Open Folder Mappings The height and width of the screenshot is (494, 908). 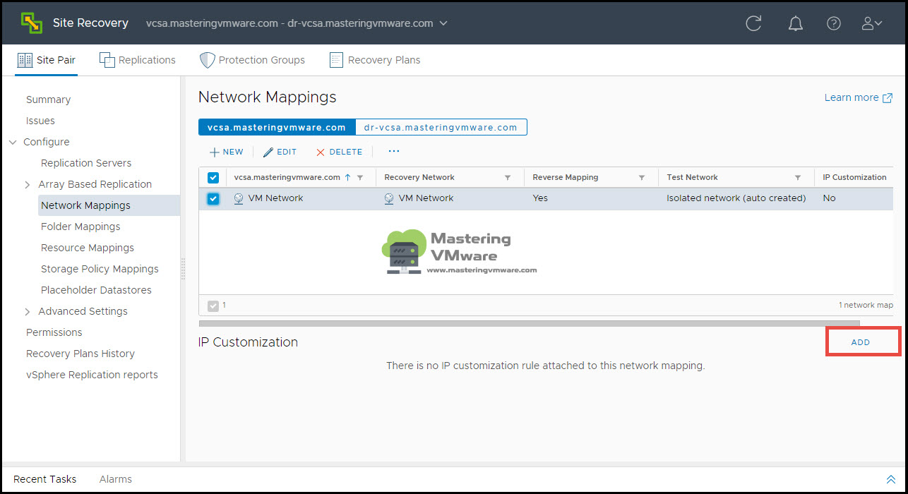(x=80, y=227)
